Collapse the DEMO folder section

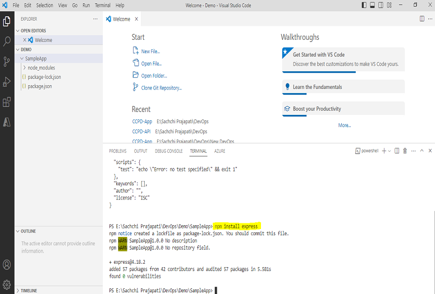(x=18, y=49)
